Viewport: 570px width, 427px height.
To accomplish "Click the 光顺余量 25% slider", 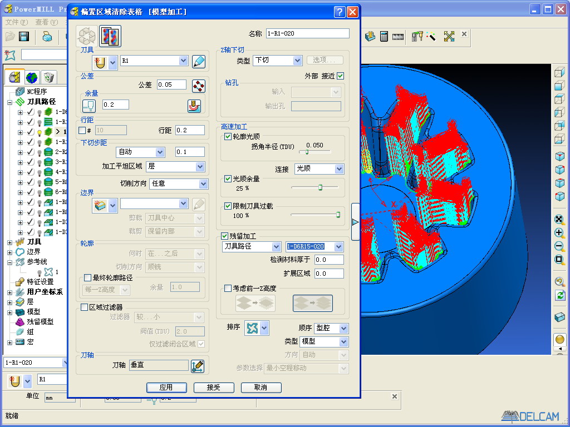I will click(315, 187).
